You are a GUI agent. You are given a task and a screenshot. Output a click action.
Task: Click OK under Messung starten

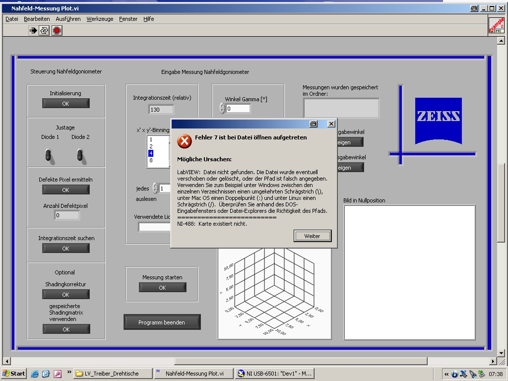pyautogui.click(x=162, y=287)
